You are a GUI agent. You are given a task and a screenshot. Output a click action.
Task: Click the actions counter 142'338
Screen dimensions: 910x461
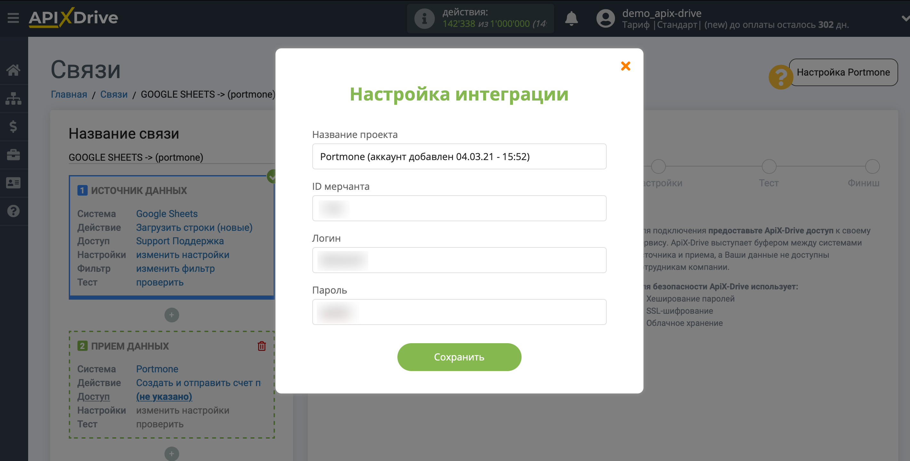pos(459,24)
